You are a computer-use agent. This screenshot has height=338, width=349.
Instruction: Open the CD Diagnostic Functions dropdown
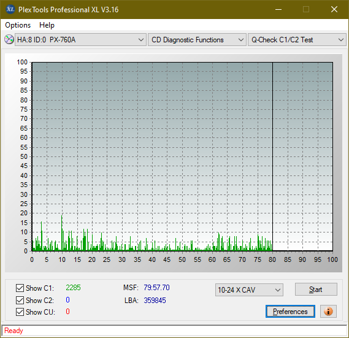click(x=197, y=40)
